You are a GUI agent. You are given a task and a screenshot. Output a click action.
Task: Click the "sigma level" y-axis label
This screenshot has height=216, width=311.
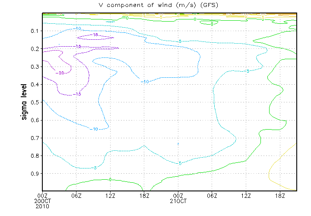point(24,102)
